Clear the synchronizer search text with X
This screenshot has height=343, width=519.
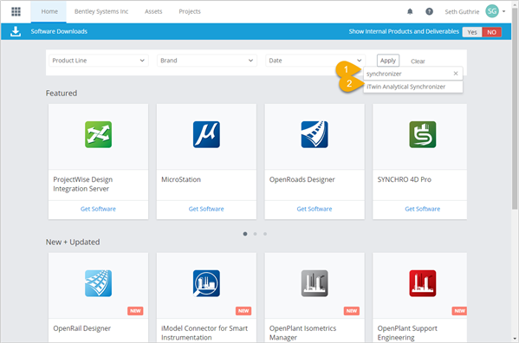tap(456, 74)
